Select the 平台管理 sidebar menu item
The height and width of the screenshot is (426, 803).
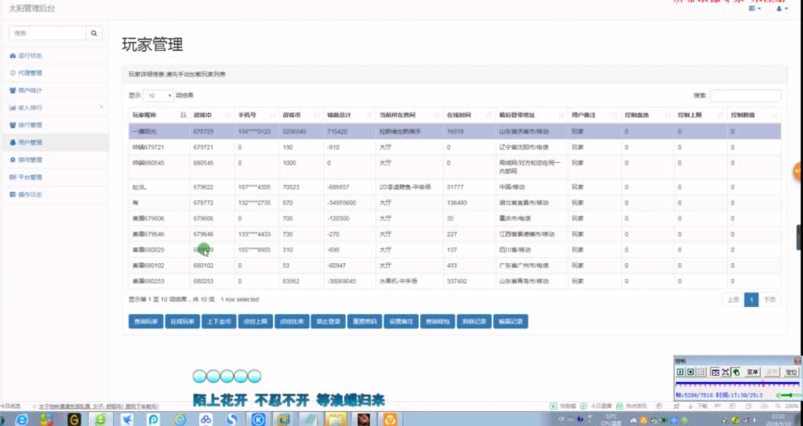[x=30, y=177]
